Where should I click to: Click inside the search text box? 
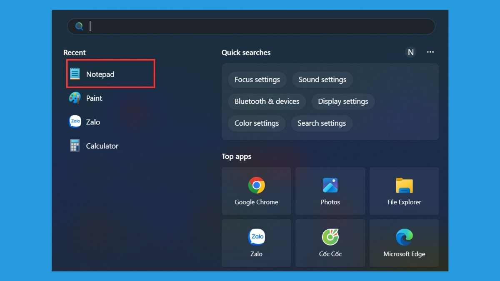251,26
